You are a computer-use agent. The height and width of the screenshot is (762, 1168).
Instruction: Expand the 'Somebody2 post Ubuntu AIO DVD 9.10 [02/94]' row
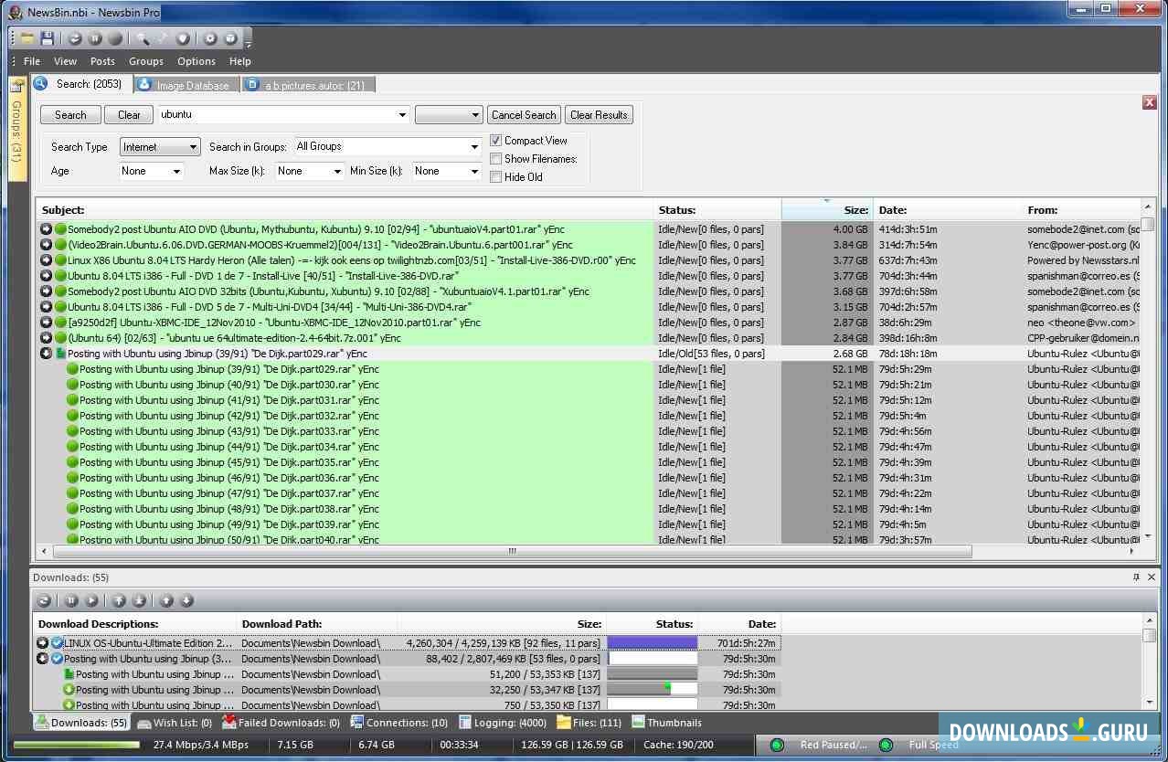(46, 229)
